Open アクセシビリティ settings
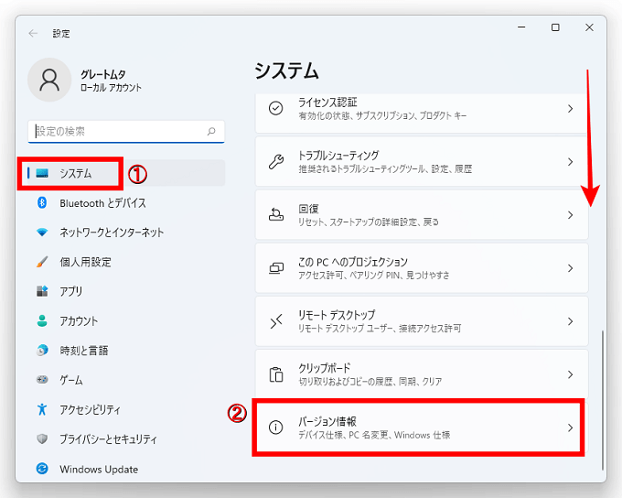 126,409
